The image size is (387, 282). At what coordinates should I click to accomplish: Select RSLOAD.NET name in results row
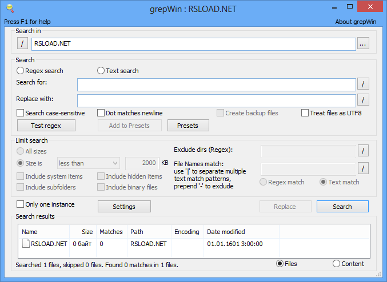coord(49,244)
